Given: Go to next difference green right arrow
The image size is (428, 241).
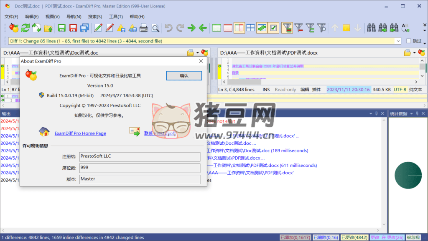Looking at the screenshot, I should [191, 28].
